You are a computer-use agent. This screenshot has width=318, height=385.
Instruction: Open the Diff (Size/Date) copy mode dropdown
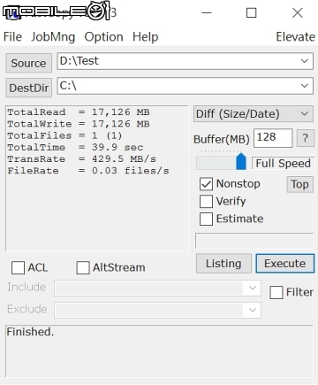[254, 114]
